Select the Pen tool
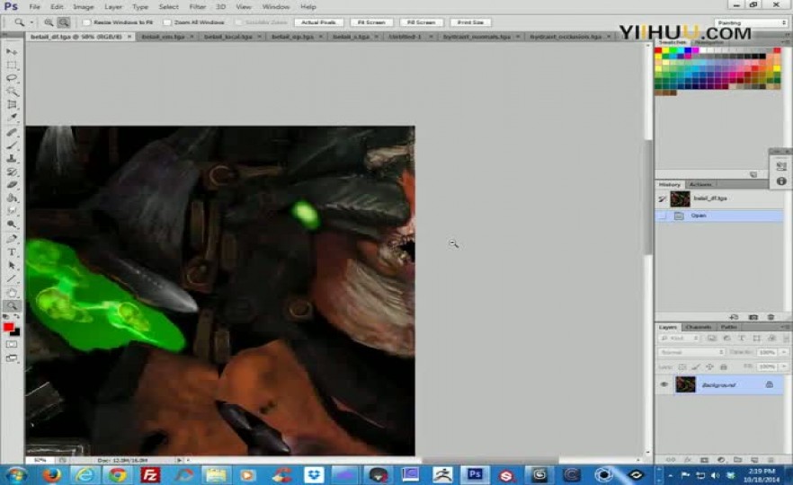 point(12,239)
